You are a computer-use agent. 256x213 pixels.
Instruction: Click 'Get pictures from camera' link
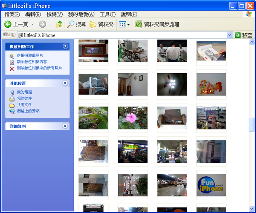(30, 55)
